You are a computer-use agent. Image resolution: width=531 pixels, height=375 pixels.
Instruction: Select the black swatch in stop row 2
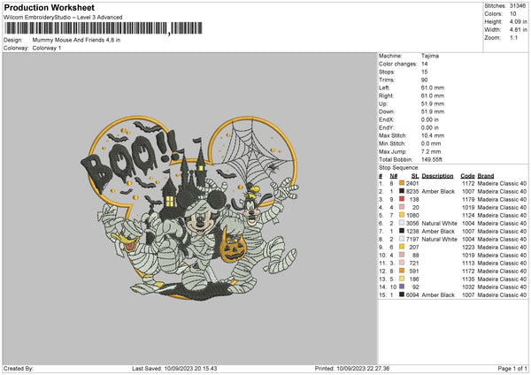(x=402, y=191)
